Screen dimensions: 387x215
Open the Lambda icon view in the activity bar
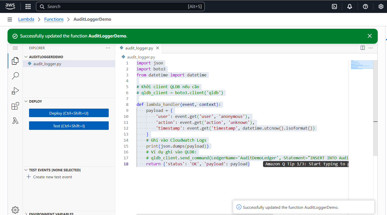(x=15, y=121)
